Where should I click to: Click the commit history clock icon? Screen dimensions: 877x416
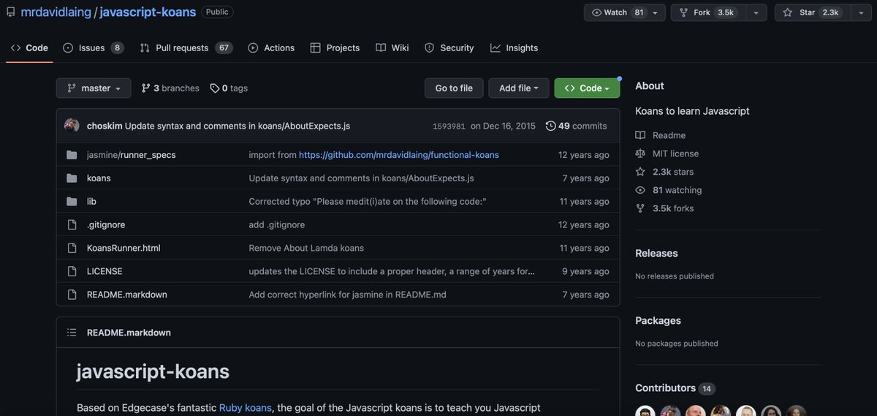click(x=550, y=126)
